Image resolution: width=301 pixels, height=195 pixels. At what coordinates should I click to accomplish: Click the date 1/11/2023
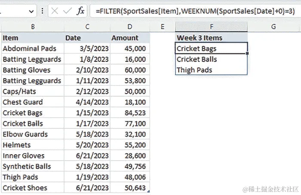pos(87,81)
